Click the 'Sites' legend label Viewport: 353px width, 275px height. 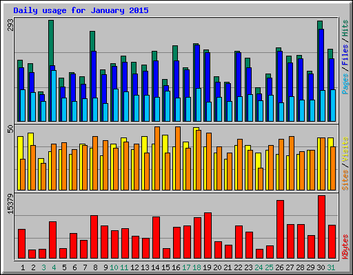(x=345, y=180)
